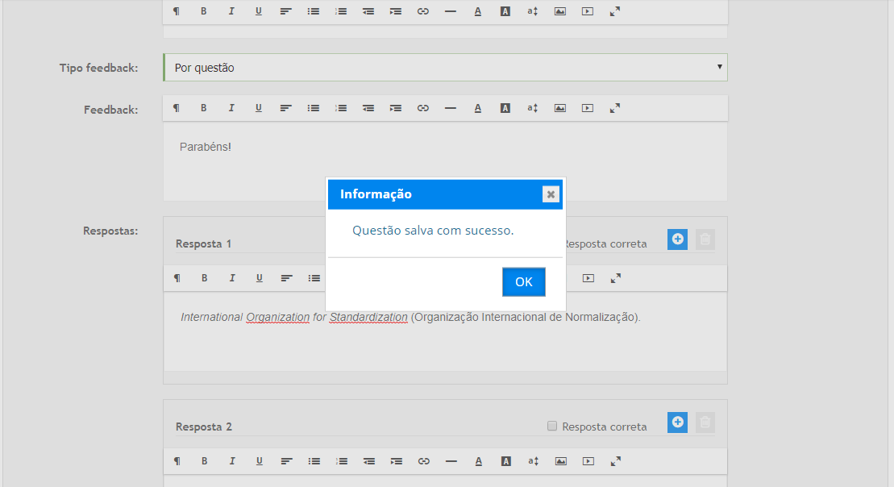Click inside the Feedback text area with Parabéns!

click(x=445, y=161)
